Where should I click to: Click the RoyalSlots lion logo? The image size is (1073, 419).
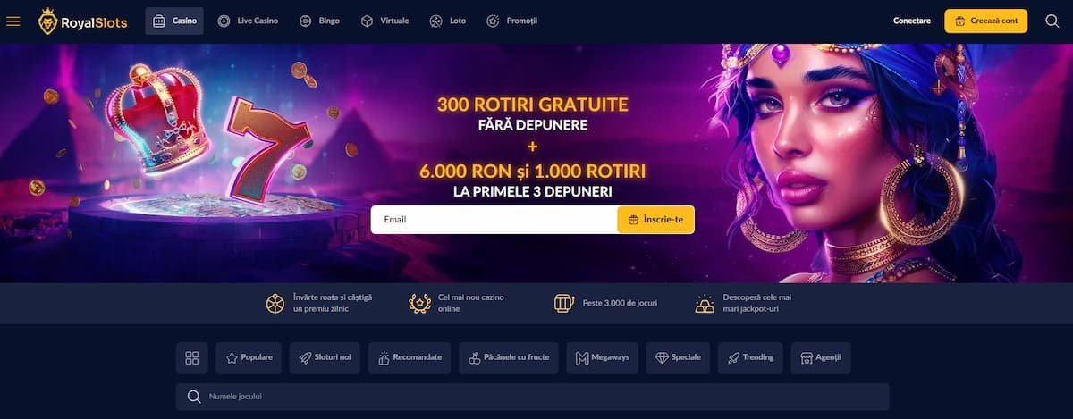point(47,21)
